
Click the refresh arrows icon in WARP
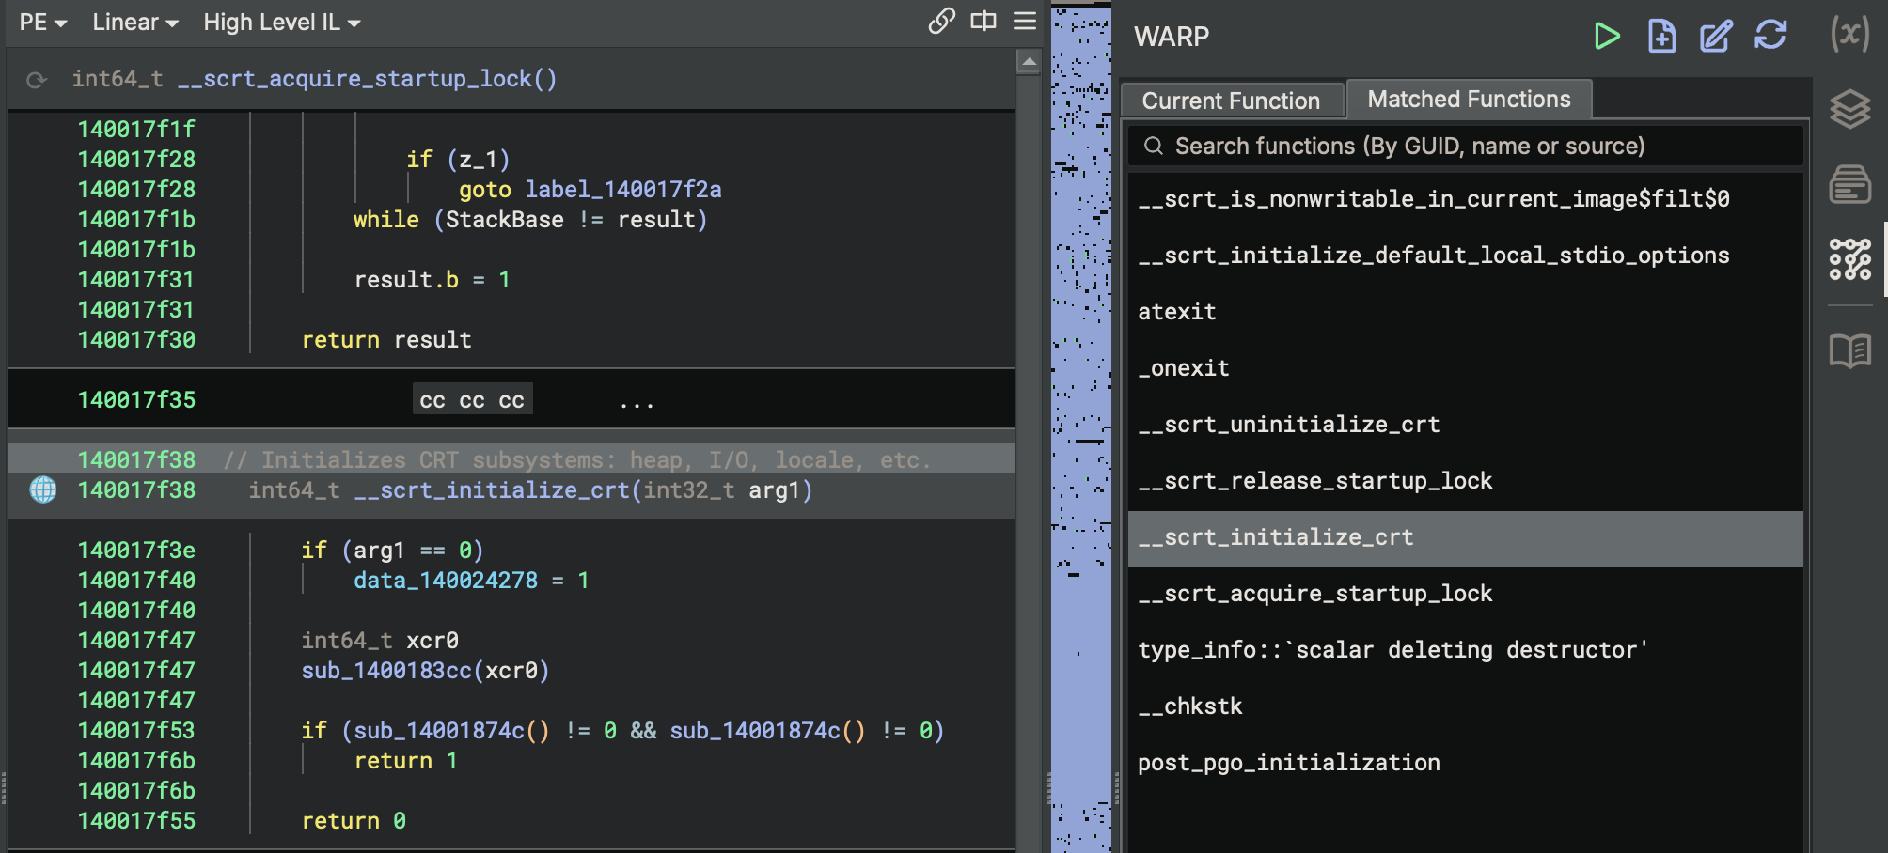point(1770,36)
